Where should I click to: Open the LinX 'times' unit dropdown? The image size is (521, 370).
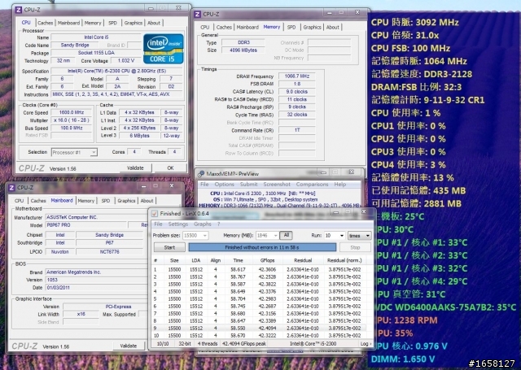pyautogui.click(x=359, y=236)
